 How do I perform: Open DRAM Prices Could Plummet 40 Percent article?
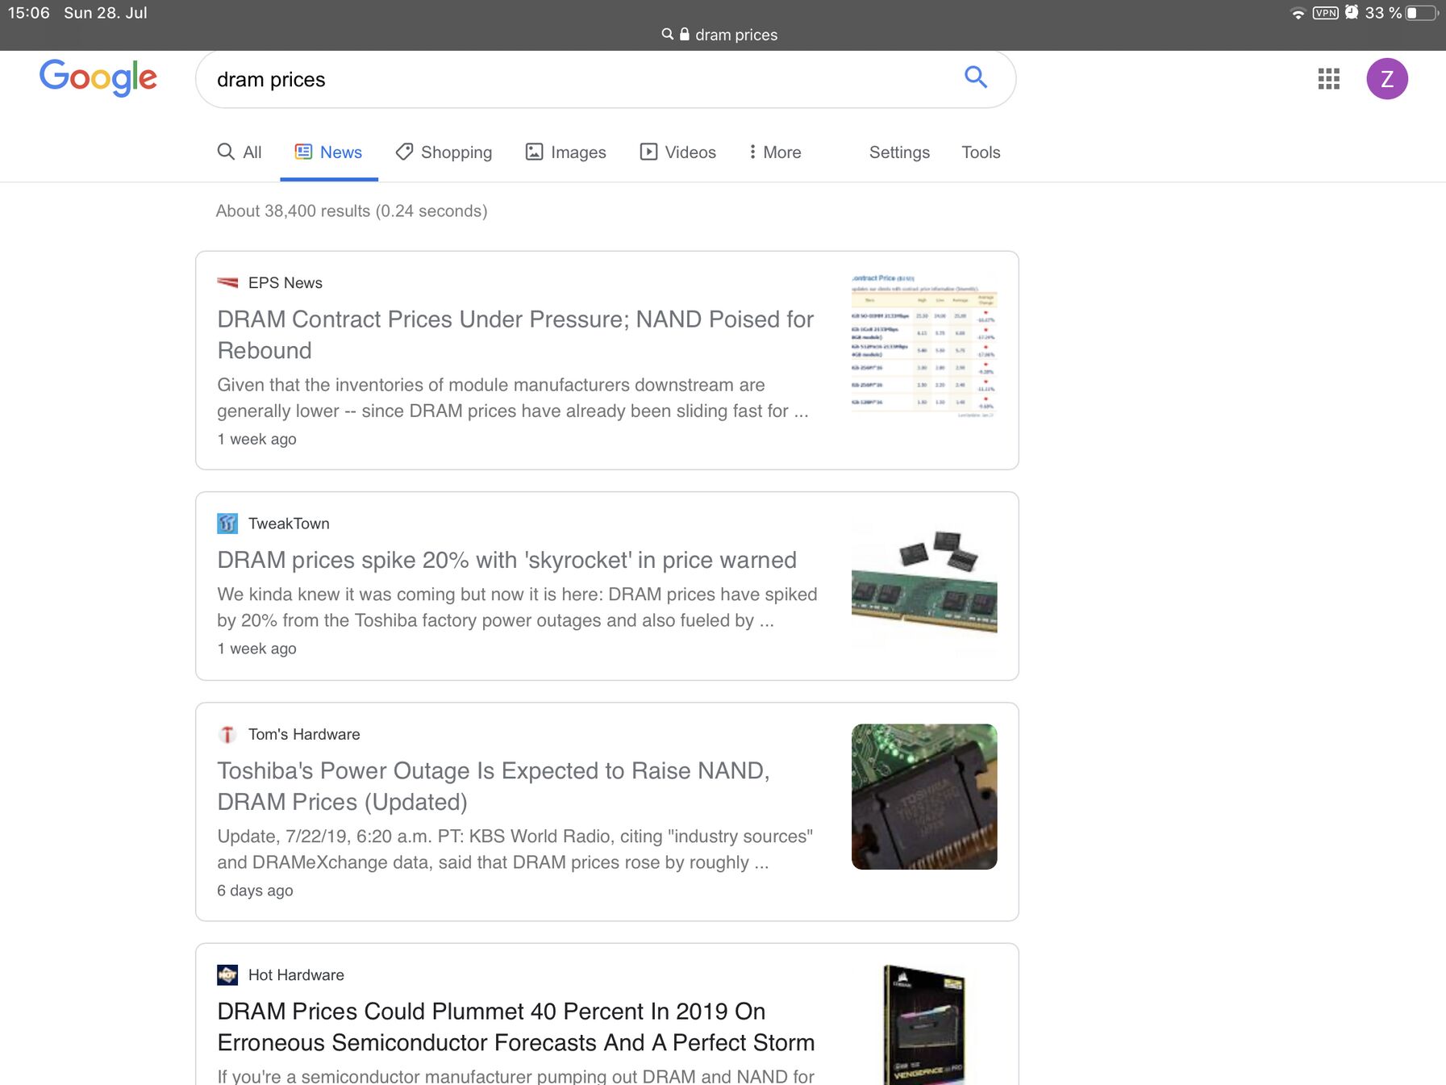click(x=515, y=1026)
